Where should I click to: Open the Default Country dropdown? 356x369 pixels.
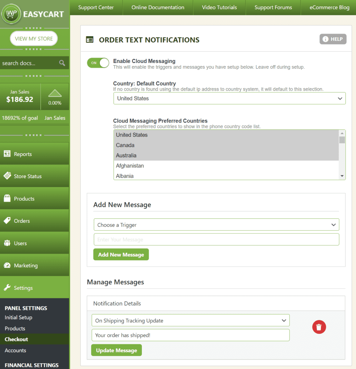pyautogui.click(x=229, y=99)
